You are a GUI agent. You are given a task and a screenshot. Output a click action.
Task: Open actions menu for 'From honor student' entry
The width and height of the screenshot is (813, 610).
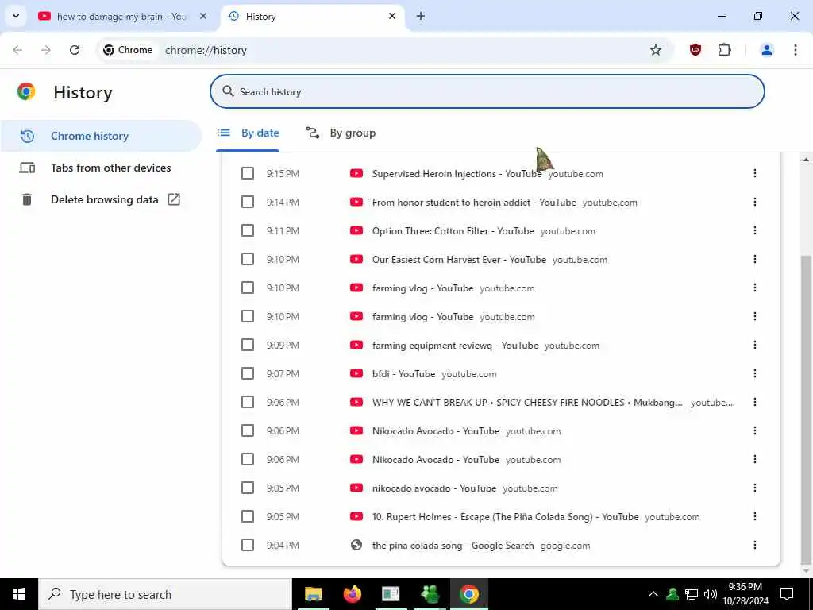tap(754, 202)
